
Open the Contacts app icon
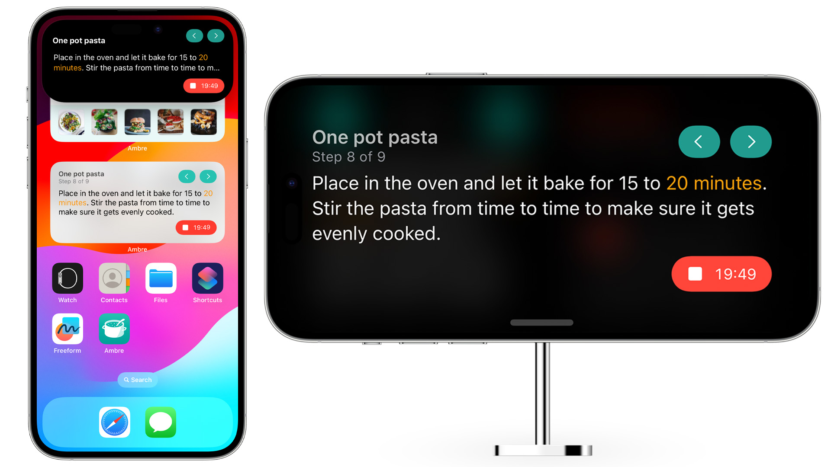(113, 279)
